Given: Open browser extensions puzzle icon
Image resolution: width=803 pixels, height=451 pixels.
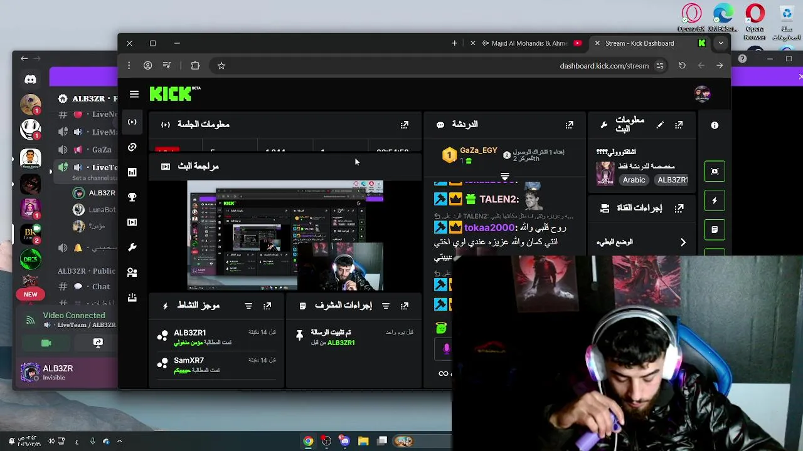Looking at the screenshot, I should pyautogui.click(x=195, y=66).
